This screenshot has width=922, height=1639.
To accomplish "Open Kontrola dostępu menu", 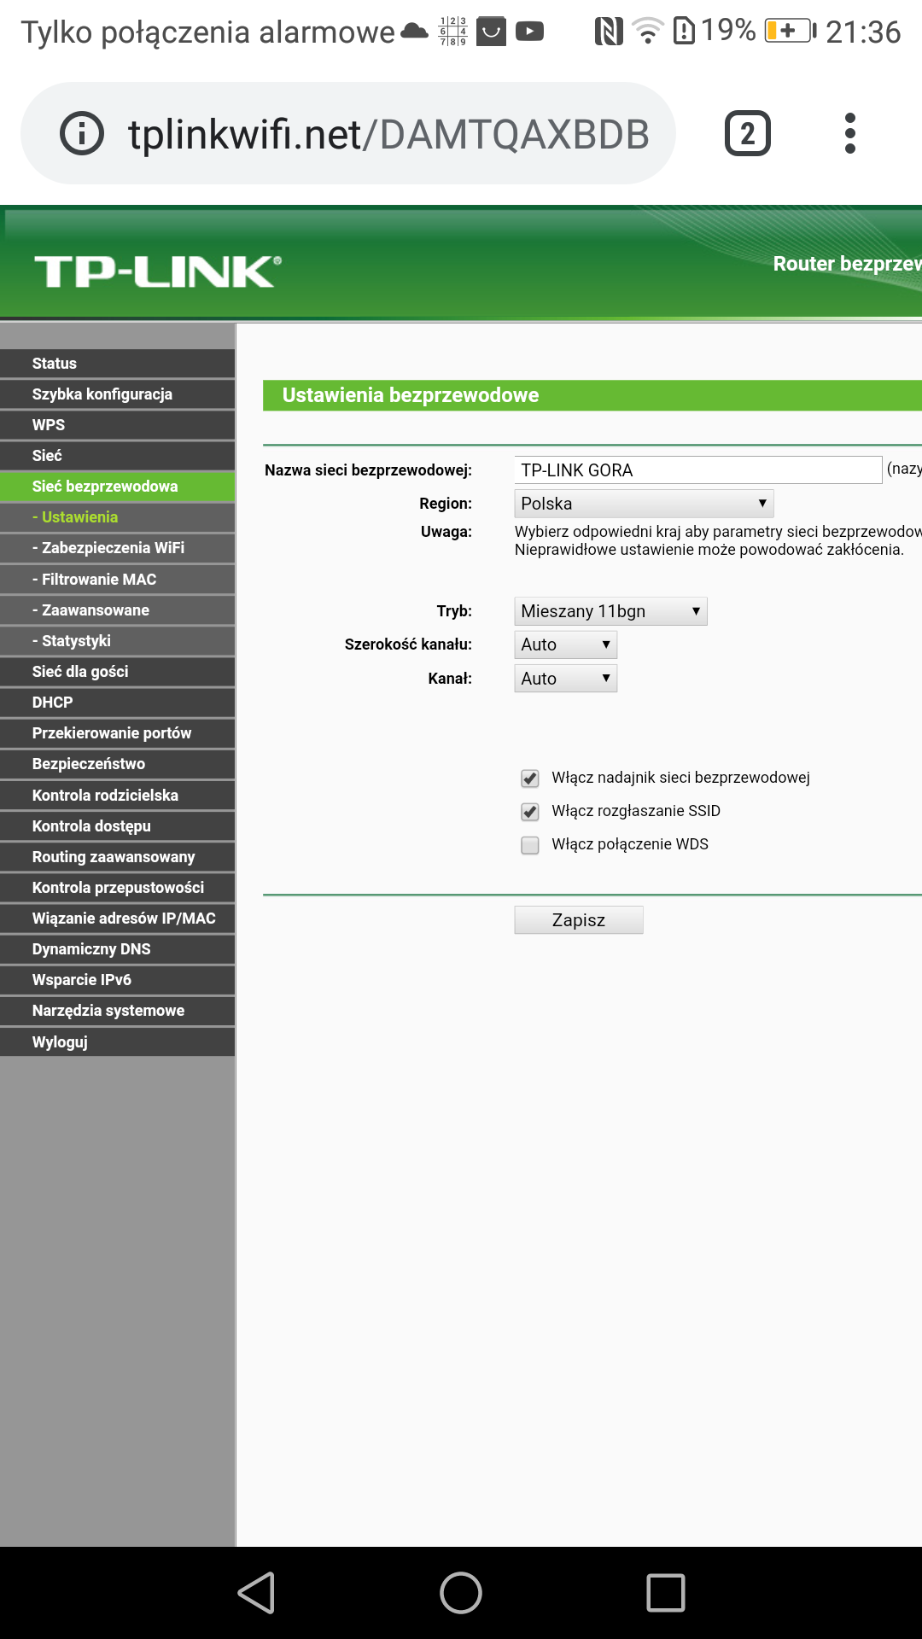I will pos(117,826).
